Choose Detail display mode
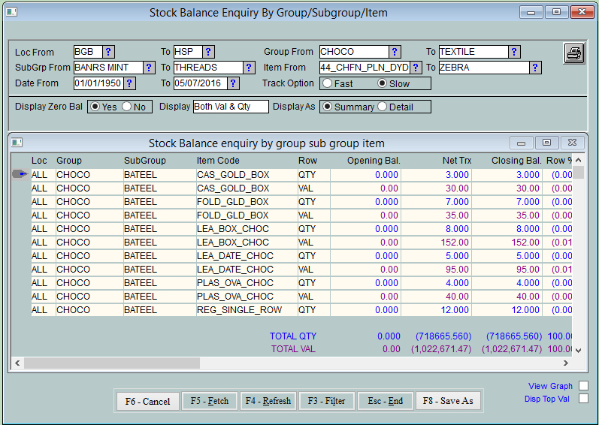Screen dimensions: 599x425 coord(383,107)
